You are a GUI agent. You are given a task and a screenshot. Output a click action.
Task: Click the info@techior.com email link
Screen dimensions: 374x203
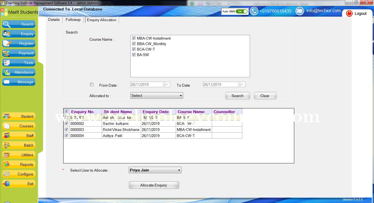[x=324, y=11]
